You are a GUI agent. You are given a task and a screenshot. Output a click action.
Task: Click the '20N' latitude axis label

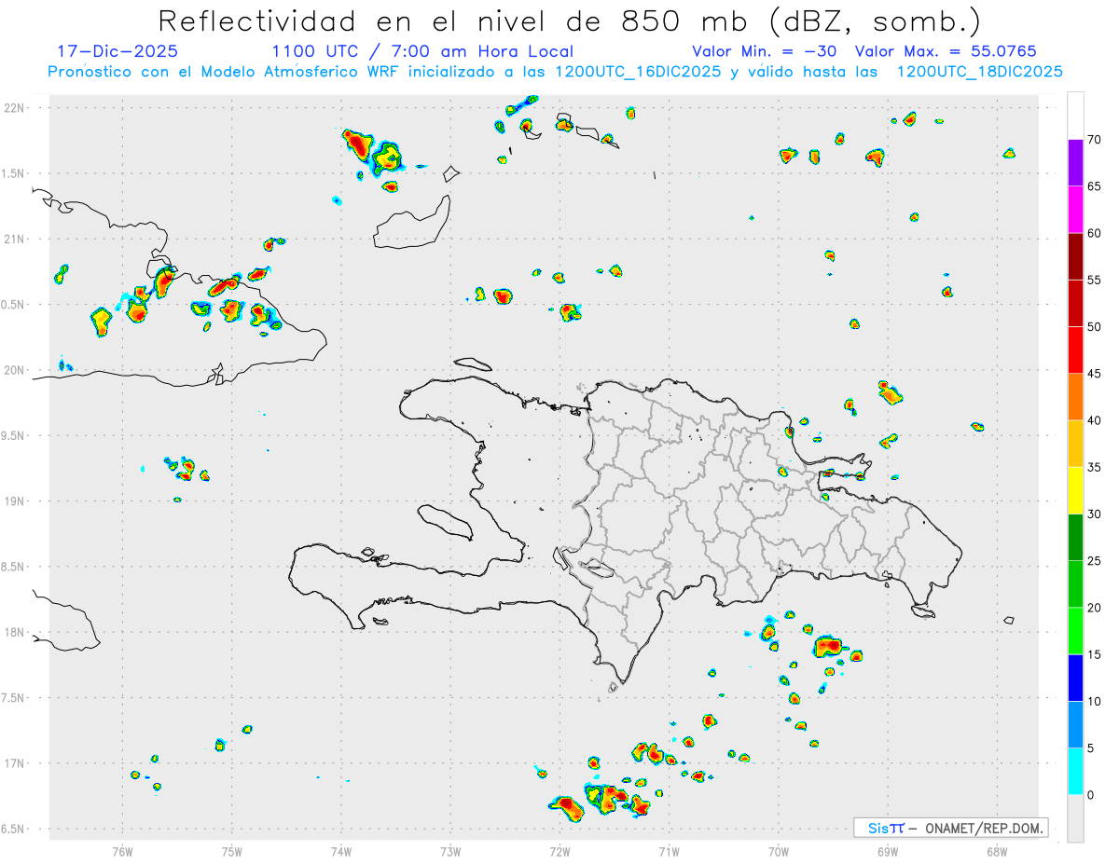[x=16, y=370]
